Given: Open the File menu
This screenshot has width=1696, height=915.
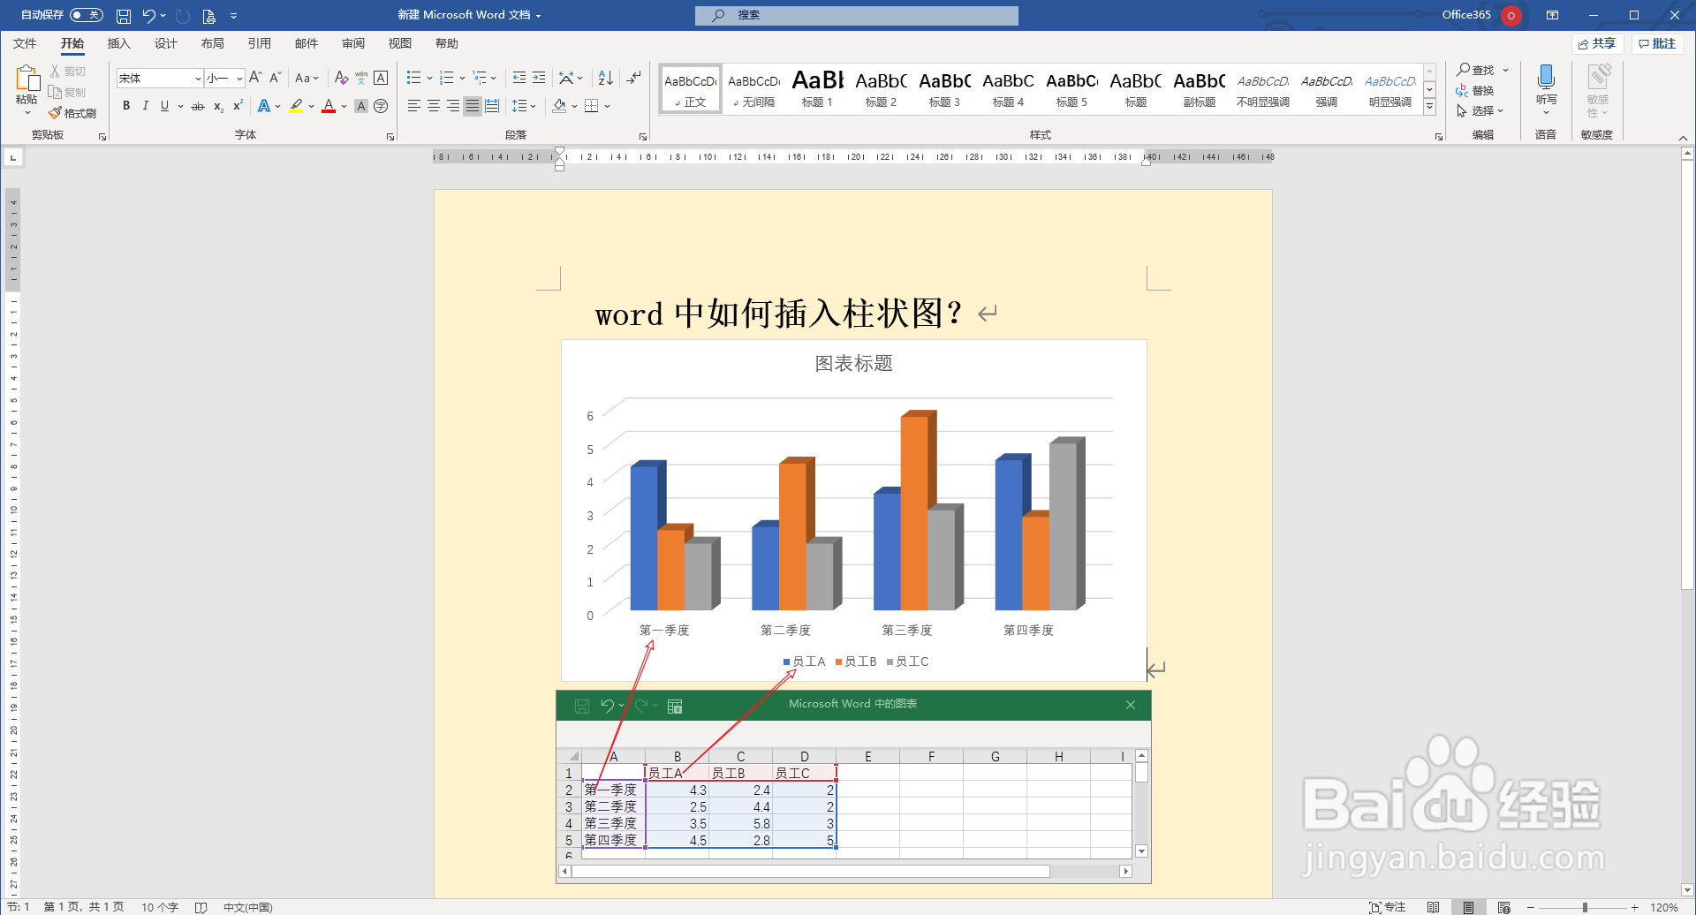Looking at the screenshot, I should [x=25, y=43].
